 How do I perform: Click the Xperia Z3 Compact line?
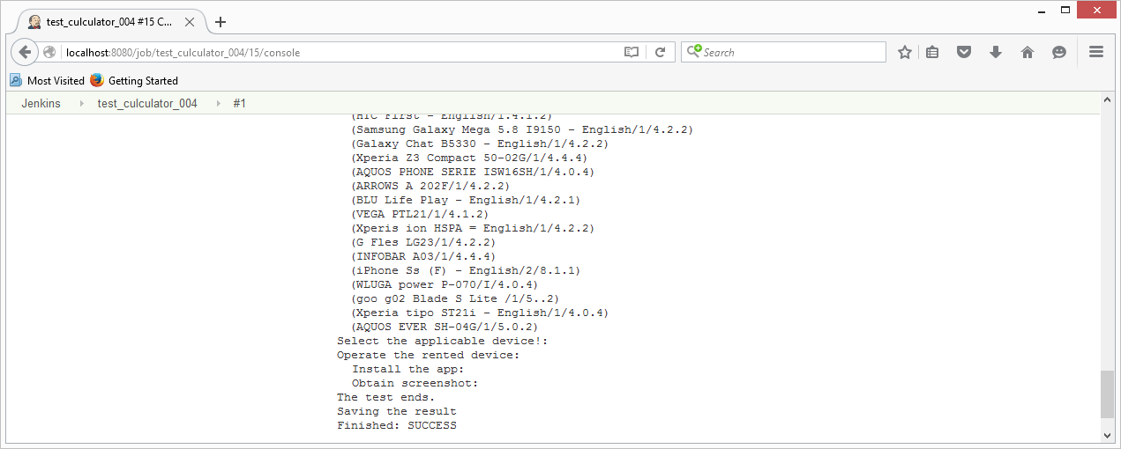pyautogui.click(x=469, y=158)
